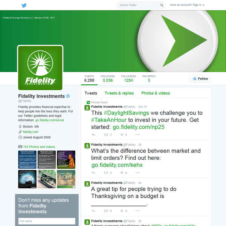Click the Fidelity verified badge
The image size is (226, 226).
coord(68,96)
